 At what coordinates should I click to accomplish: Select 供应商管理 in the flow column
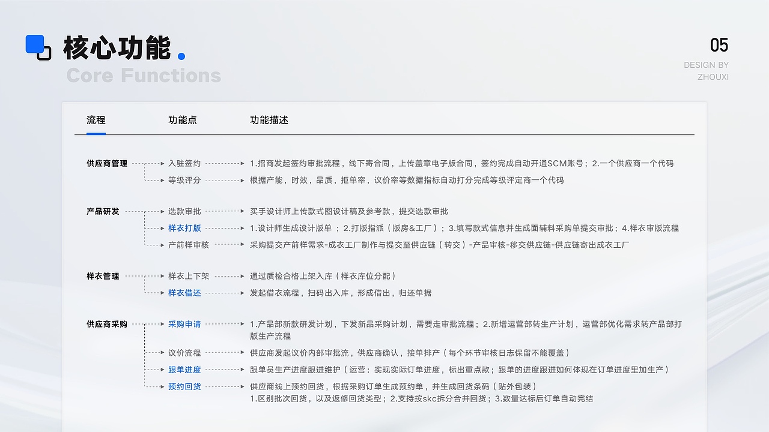coord(107,163)
